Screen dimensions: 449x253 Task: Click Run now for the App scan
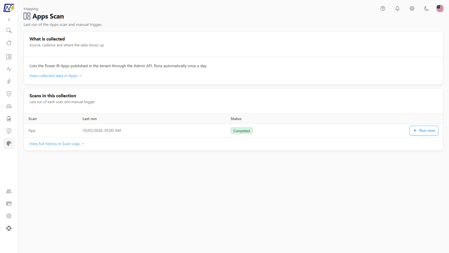[x=424, y=130]
